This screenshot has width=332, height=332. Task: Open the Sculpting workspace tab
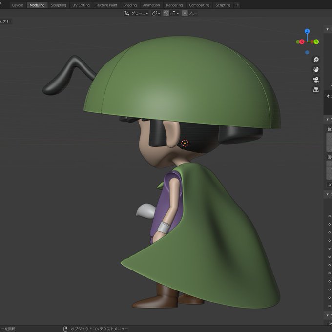point(59,5)
